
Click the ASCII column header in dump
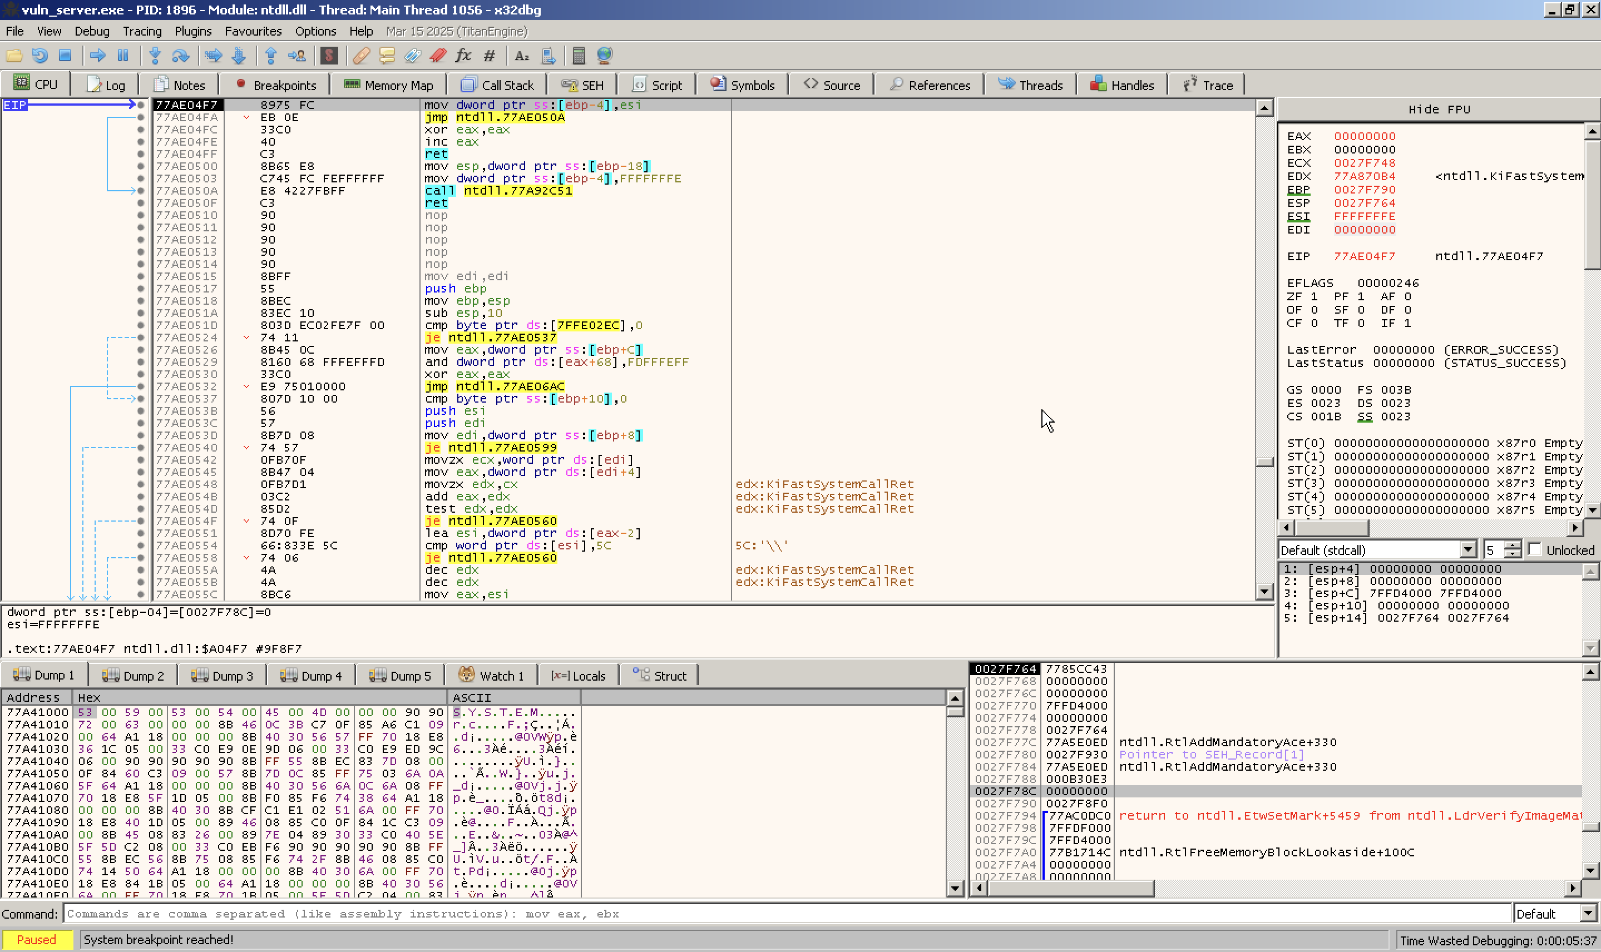point(513,697)
